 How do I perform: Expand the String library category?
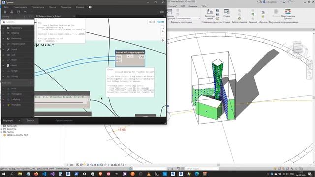18,77
